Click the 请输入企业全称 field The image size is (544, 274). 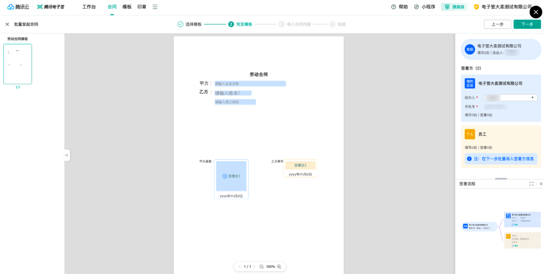pos(250,84)
